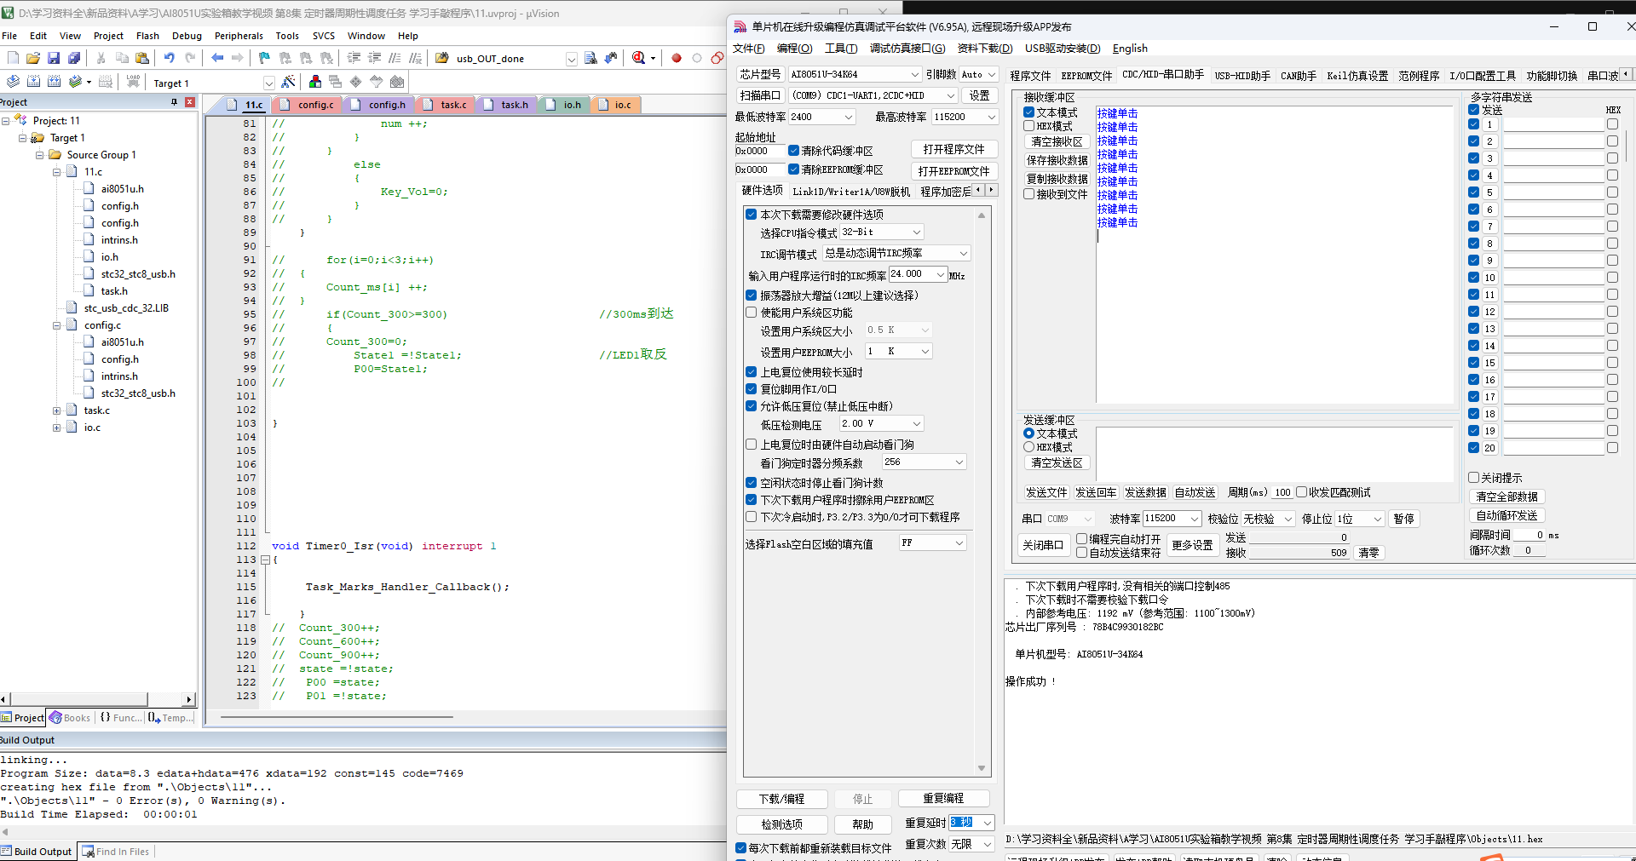1636x861 pixels.
Task: Close the Project panel with red X
Action: (x=190, y=102)
